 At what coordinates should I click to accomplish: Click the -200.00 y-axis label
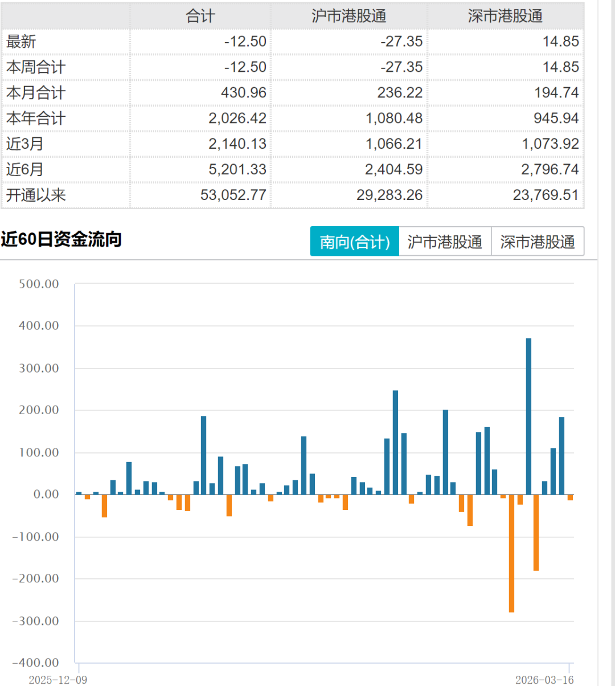click(35, 579)
